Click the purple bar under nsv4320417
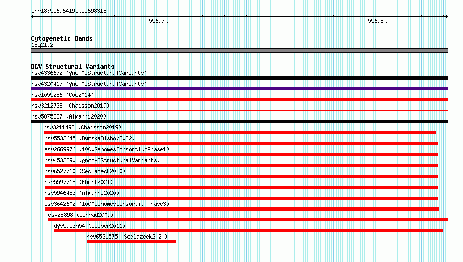This screenshot has width=463, height=262. (x=239, y=89)
